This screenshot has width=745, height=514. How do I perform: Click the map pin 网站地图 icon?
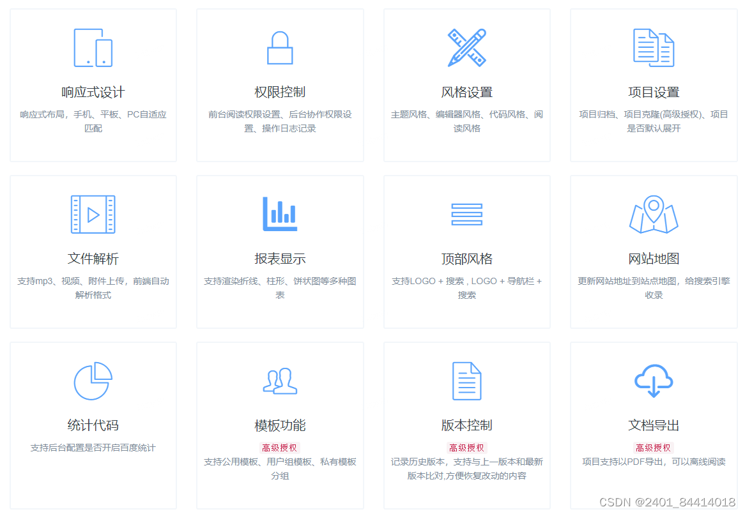click(653, 215)
